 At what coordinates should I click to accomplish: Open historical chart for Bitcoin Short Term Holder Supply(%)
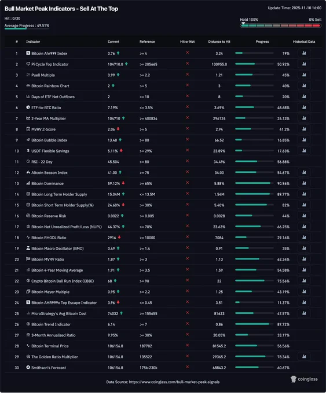click(x=304, y=205)
